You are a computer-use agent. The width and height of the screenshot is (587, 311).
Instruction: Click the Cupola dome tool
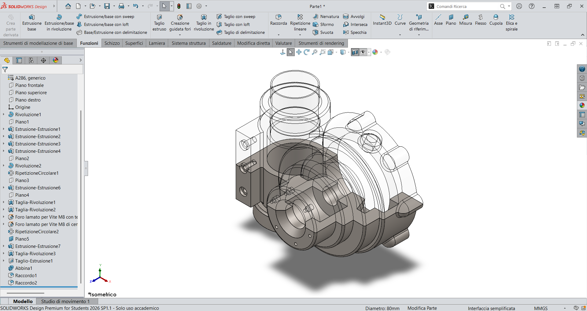pyautogui.click(x=496, y=20)
